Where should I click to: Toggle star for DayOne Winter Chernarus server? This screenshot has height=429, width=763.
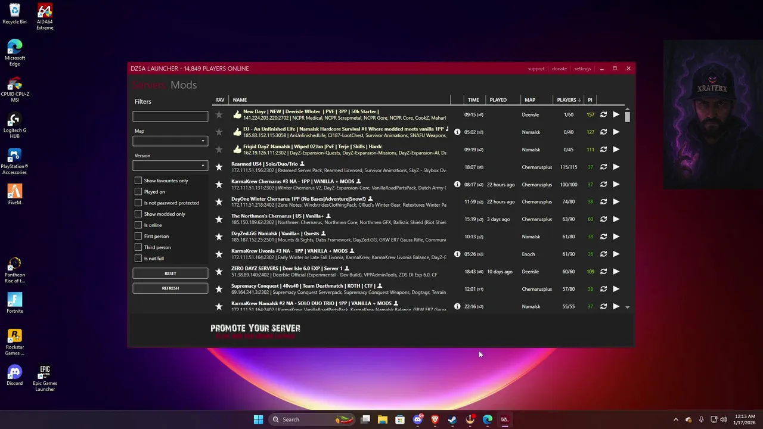coord(219,202)
